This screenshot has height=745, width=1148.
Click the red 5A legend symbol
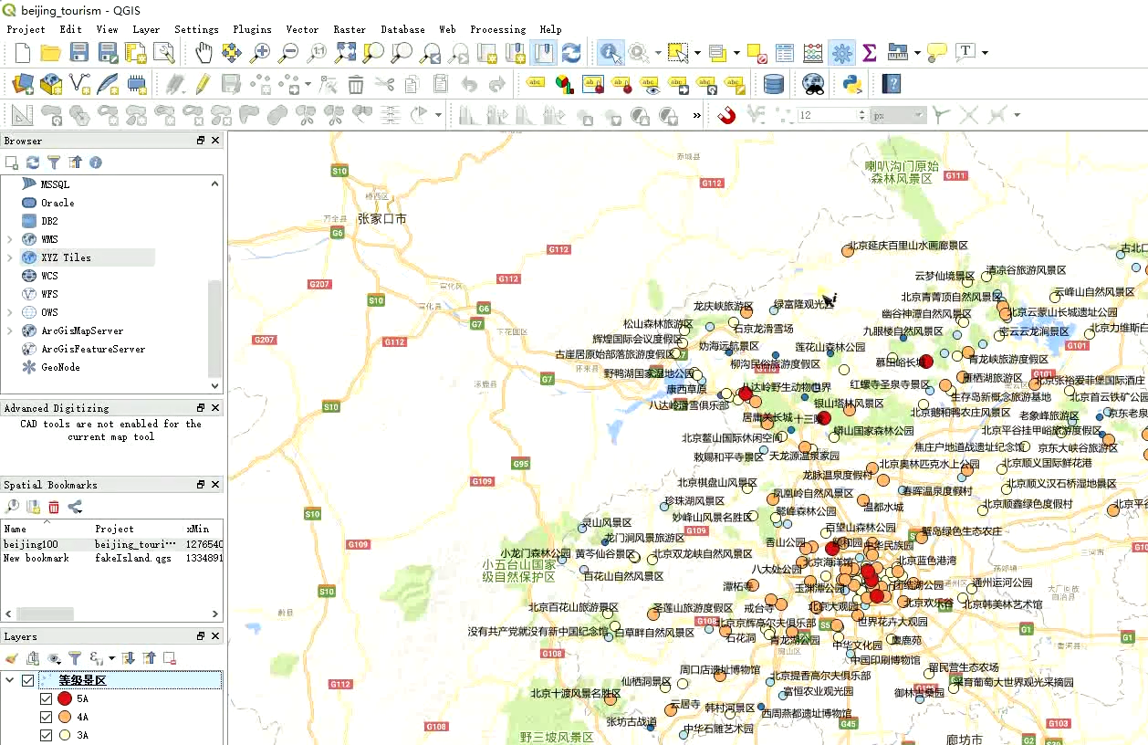(x=65, y=698)
